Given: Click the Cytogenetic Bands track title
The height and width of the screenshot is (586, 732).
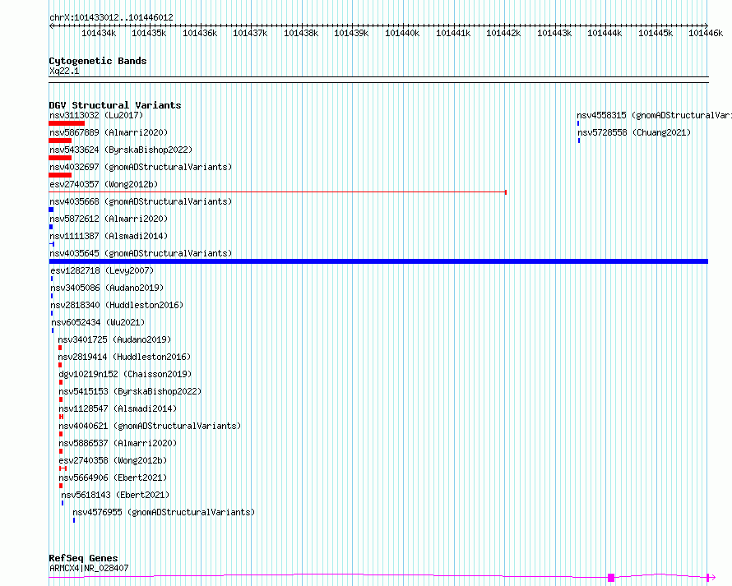Looking at the screenshot, I should pos(98,61).
